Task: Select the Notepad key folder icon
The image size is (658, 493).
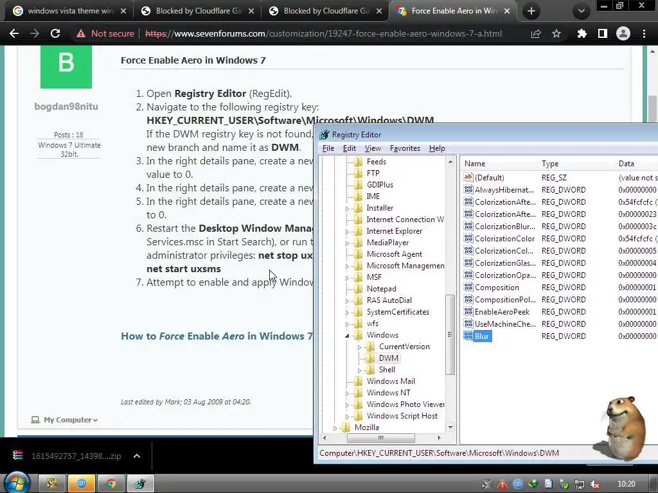Action: (358, 289)
